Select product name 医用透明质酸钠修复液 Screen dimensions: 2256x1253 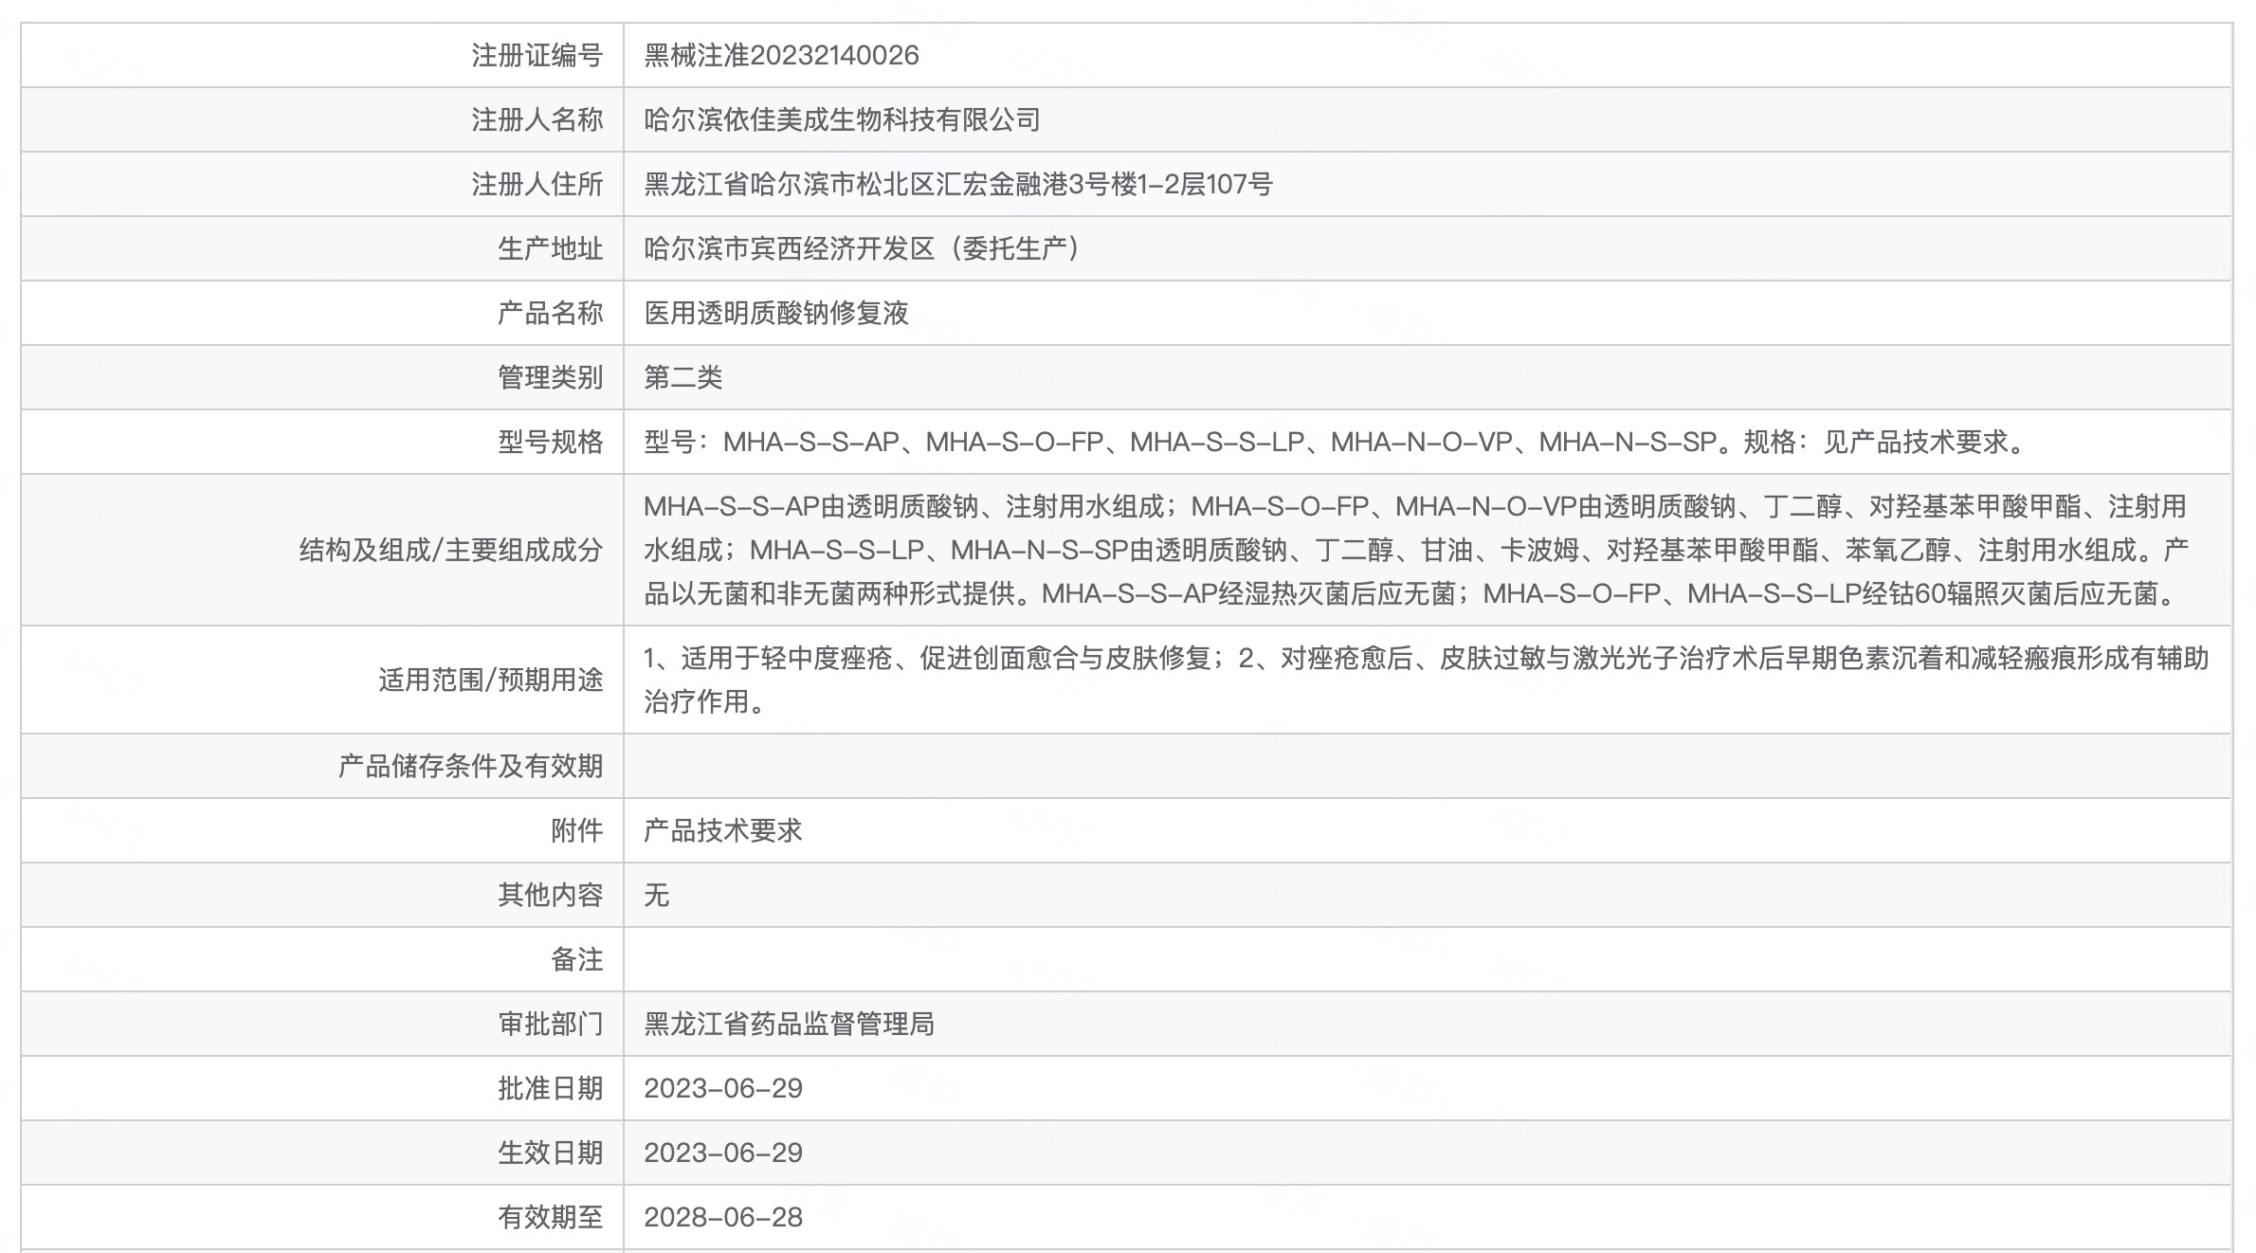click(776, 313)
